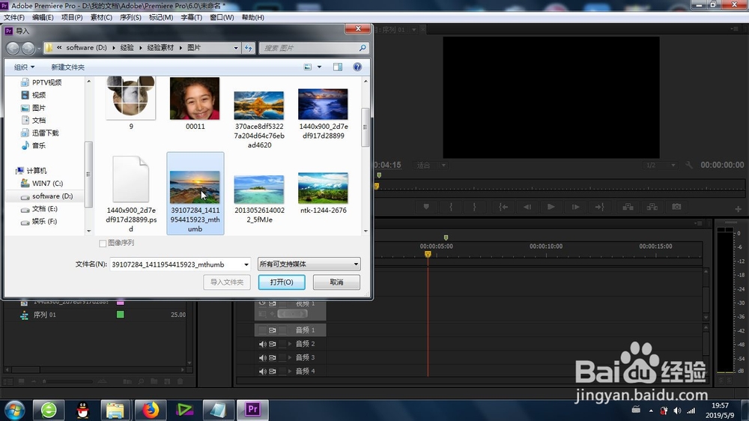Viewport: 749px width, 421px height.
Task: Expand the 音频 2 track
Action: click(x=289, y=344)
